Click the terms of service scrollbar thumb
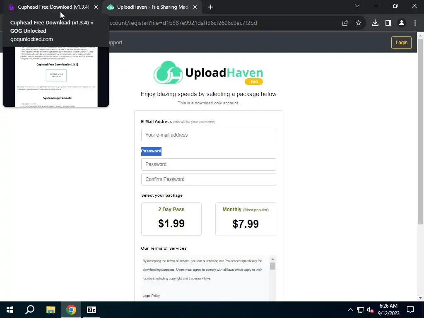 coord(272,266)
